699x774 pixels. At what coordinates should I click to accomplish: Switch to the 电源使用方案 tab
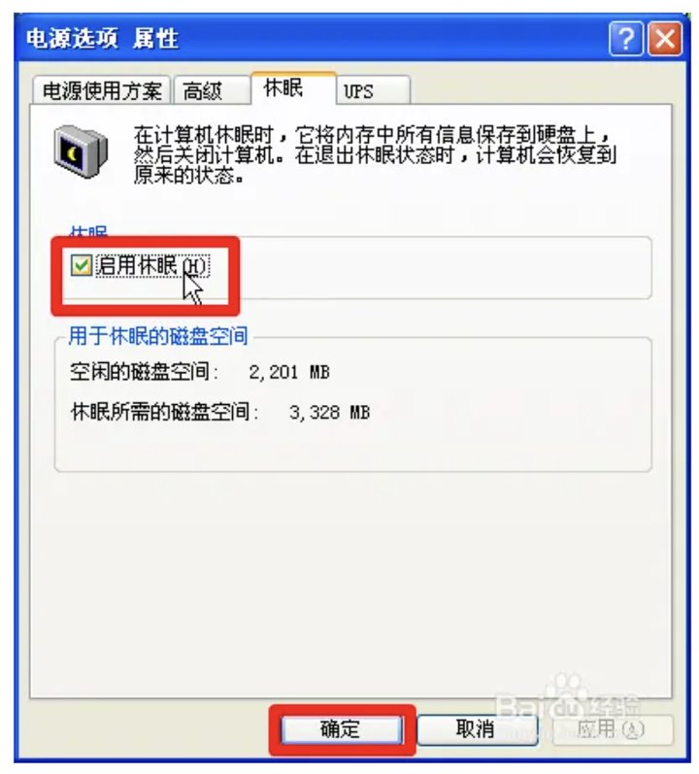pyautogui.click(x=102, y=91)
